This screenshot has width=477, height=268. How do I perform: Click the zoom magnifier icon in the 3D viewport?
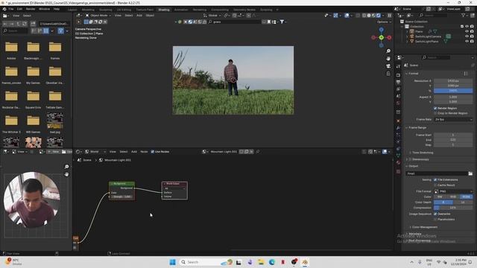[x=388, y=51]
